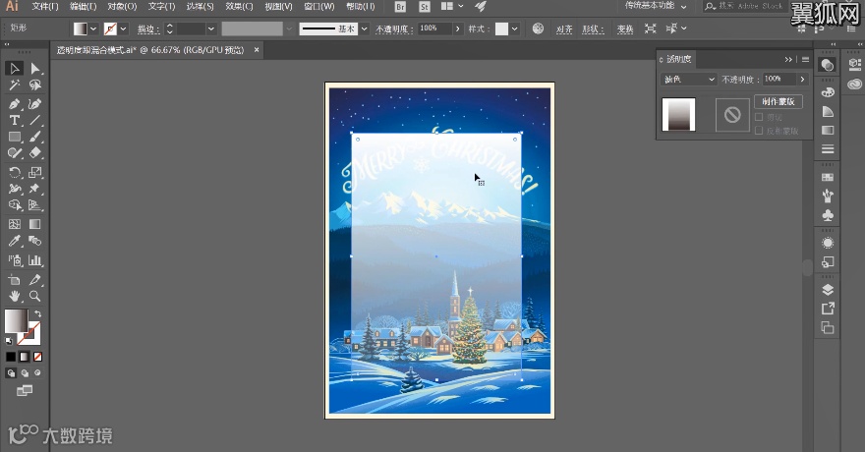
Task: Open the Brushes panel icon
Action: [x=828, y=196]
